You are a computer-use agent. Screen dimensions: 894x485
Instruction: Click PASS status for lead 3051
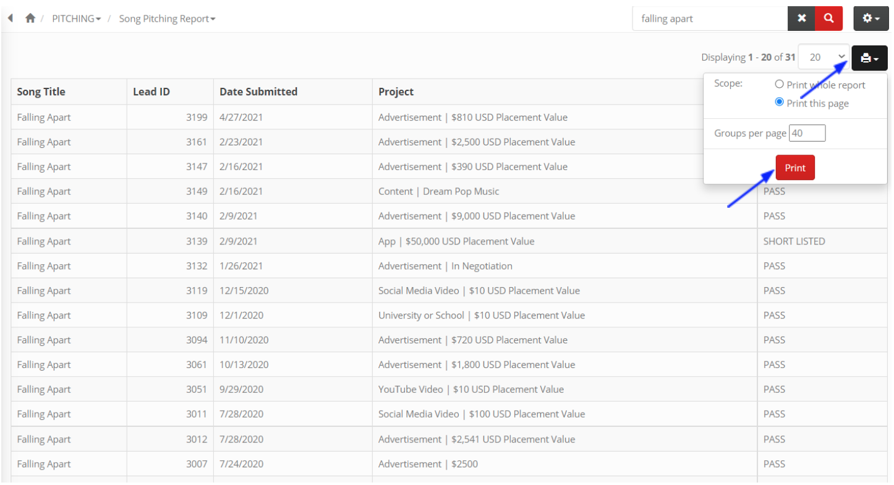coord(822,389)
